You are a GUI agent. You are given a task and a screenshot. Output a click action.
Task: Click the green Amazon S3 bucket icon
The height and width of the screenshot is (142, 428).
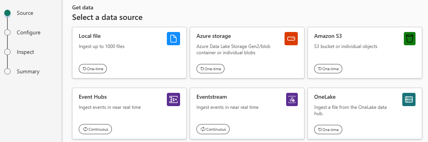409,39
